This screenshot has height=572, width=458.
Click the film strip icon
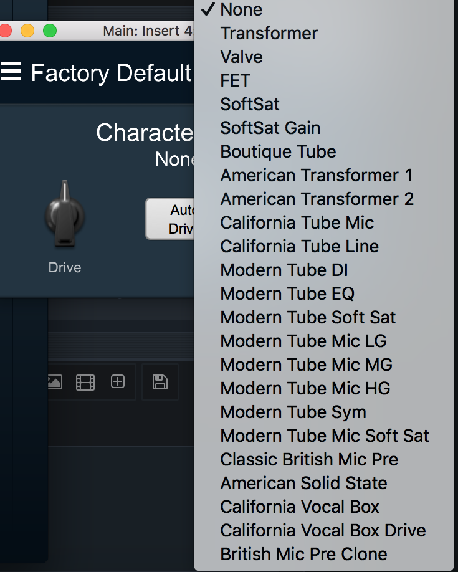[85, 382]
